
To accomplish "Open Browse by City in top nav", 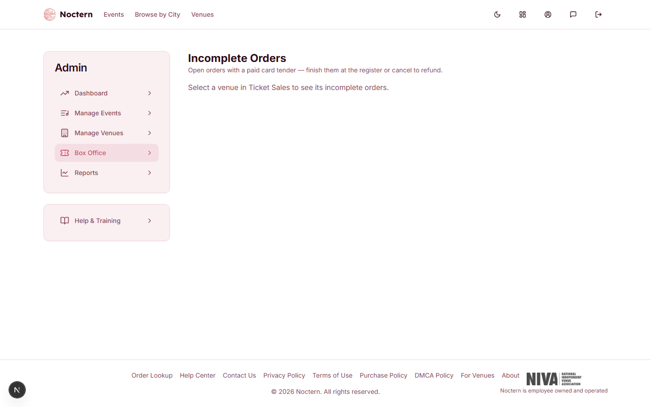I will (157, 14).
